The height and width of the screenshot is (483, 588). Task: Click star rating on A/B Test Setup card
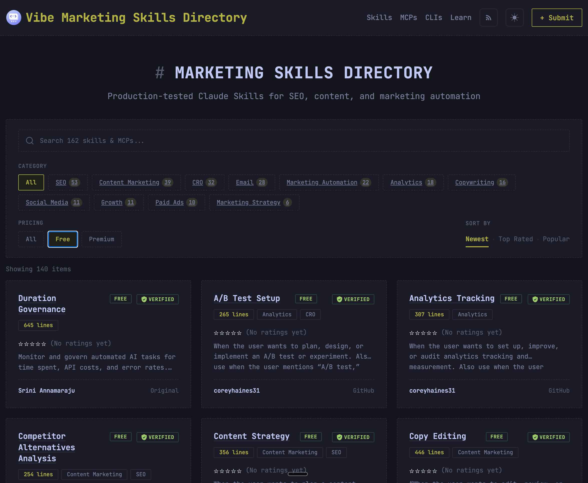227,333
